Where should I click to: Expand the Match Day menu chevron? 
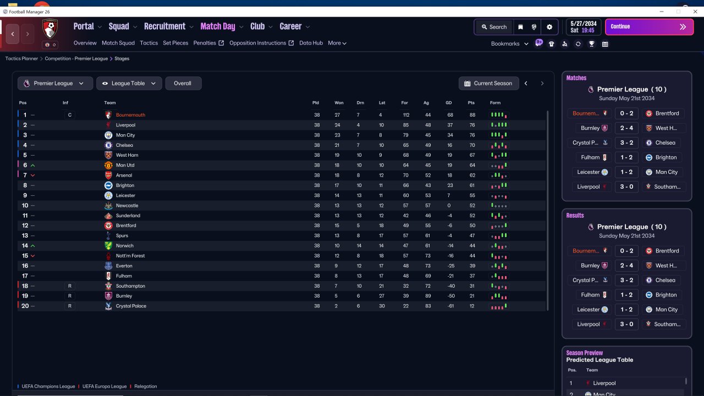pos(241,27)
